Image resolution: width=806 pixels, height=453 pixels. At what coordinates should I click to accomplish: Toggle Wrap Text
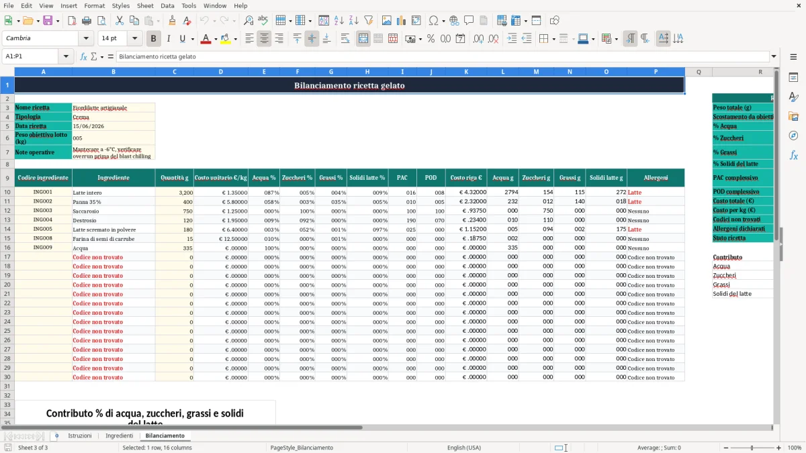click(345, 39)
